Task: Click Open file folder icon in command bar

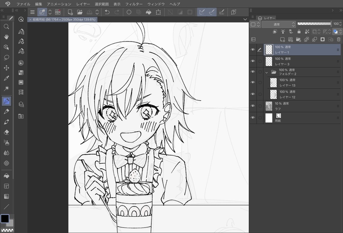Action: pyautogui.click(x=80, y=12)
